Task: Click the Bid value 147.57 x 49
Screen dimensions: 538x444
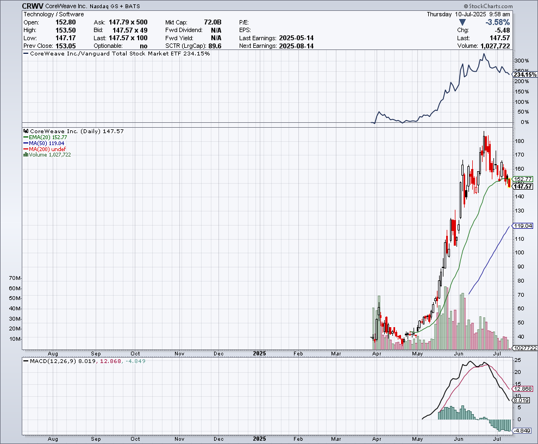Action: 130,30
